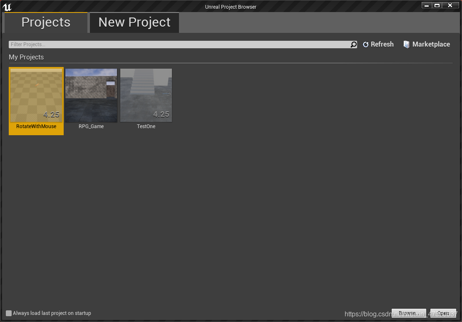Screen dimensions: 462x322
Task: Close the Unreal Project Browser window
Action: coord(450,5)
